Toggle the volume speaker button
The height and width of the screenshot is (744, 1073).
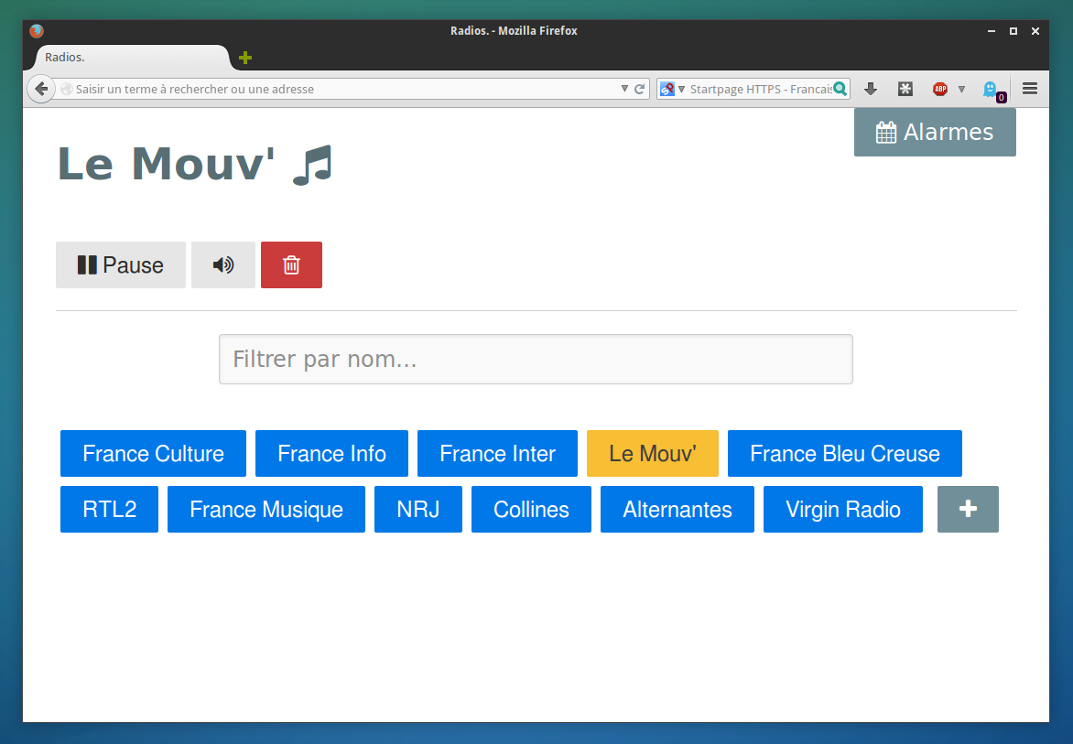pyautogui.click(x=223, y=264)
